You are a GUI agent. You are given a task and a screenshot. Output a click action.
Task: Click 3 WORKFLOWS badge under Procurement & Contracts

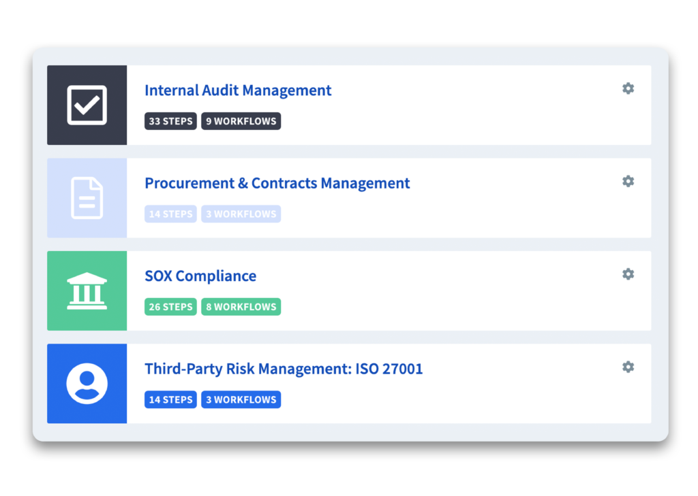point(241,214)
